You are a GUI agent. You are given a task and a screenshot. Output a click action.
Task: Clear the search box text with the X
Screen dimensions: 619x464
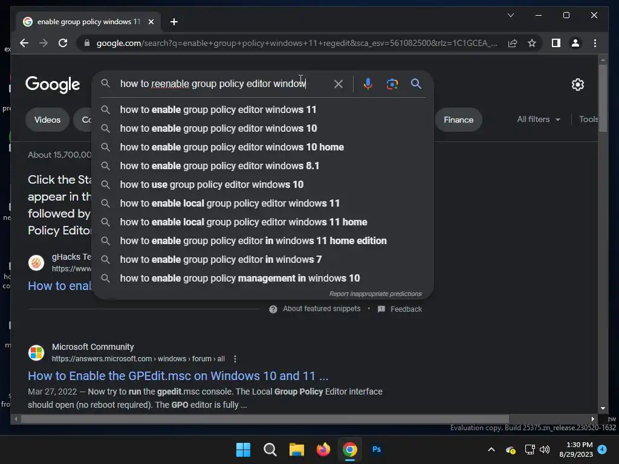pos(339,83)
